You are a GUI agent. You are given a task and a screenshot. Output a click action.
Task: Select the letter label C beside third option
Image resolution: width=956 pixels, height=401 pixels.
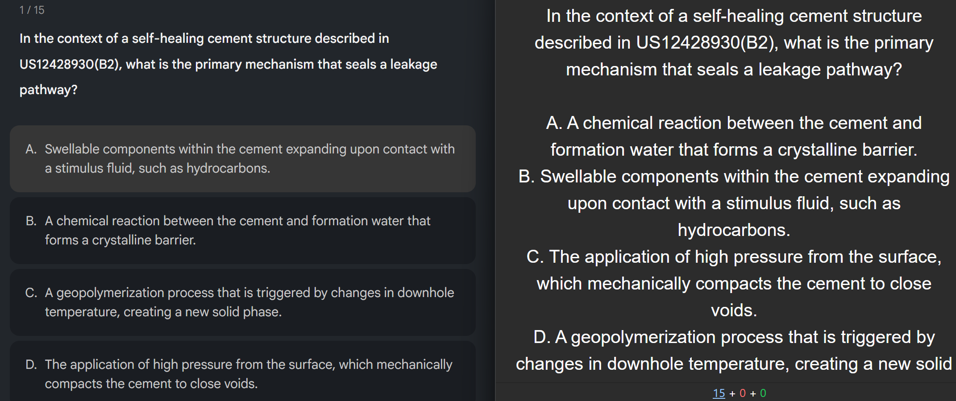31,293
